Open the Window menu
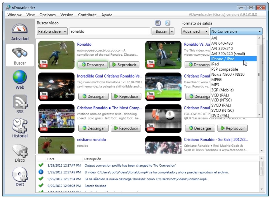Image resolution: width=270 pixels, height=198 pixels. [x=15, y=15]
